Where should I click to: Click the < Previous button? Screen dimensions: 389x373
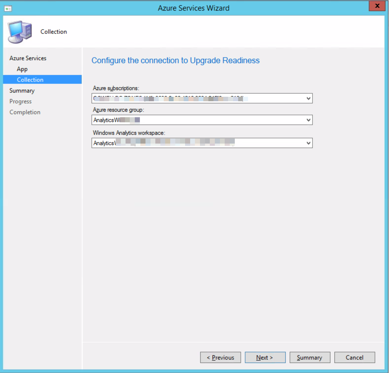tap(220, 357)
